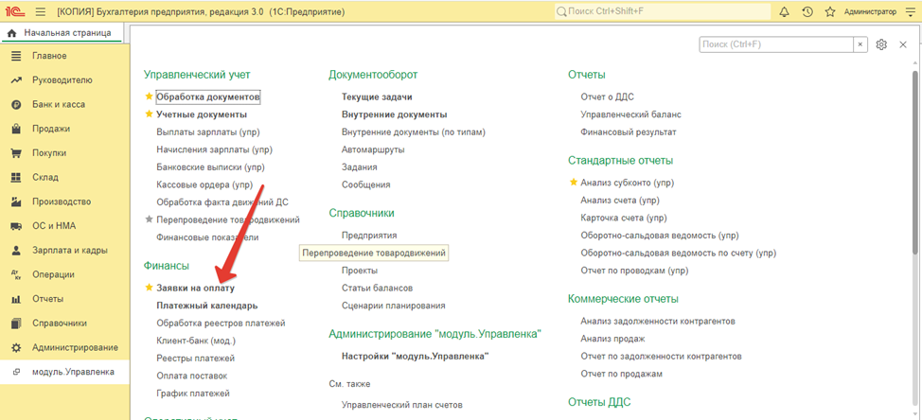Select the модуль.Управленка section
Image resolution: width=922 pixels, height=420 pixels.
point(64,372)
